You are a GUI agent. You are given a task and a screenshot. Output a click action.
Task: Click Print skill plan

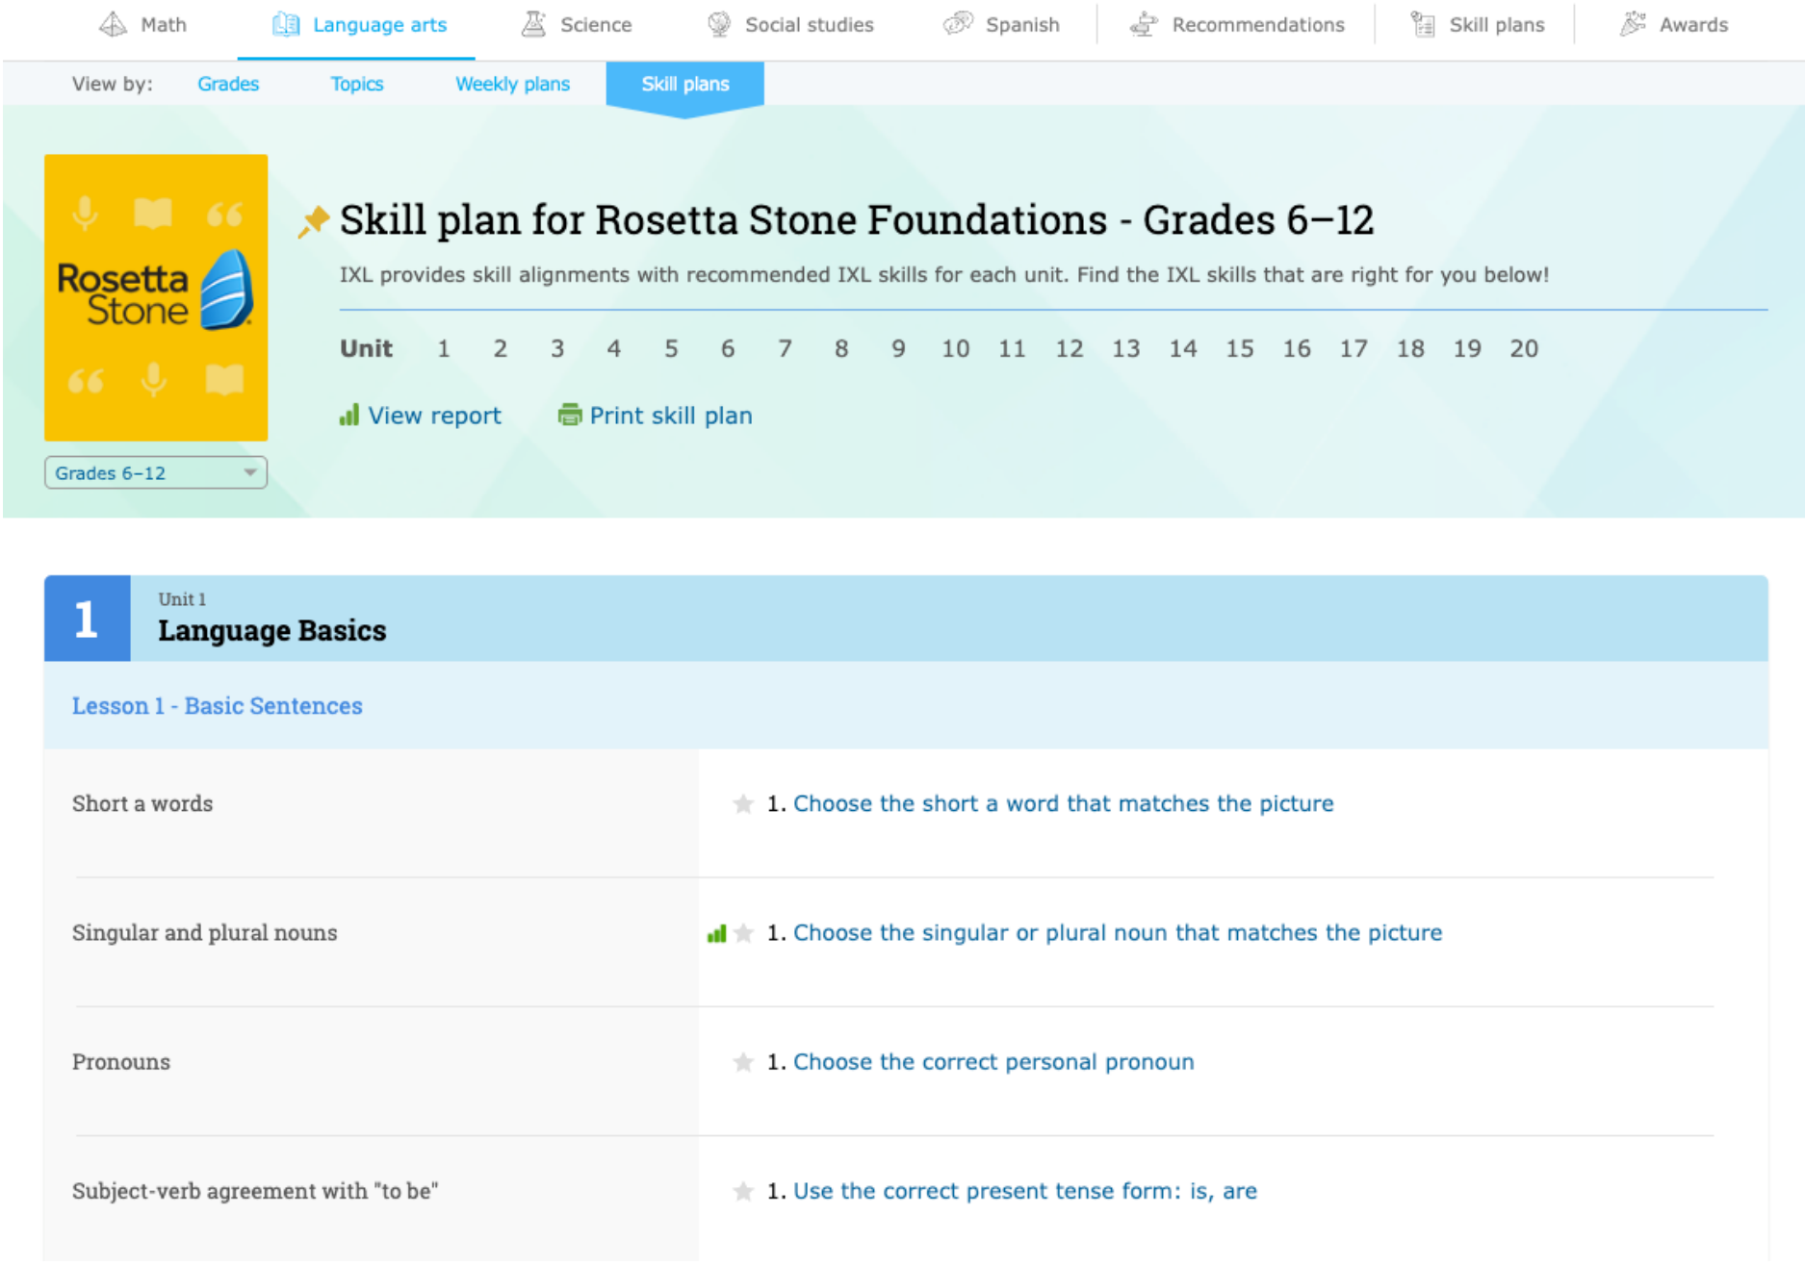pyautogui.click(x=670, y=416)
